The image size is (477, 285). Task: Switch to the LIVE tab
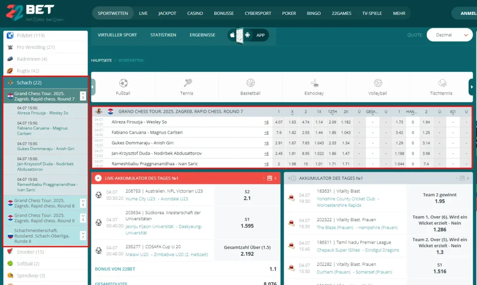point(143,14)
